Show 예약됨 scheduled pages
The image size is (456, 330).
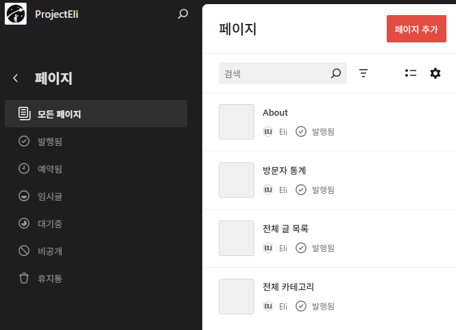pos(50,168)
